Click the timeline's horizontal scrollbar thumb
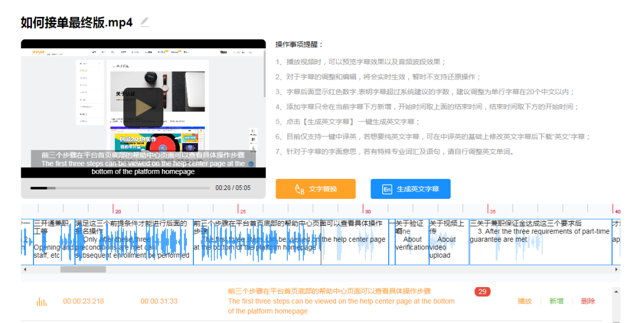 click(x=82, y=269)
